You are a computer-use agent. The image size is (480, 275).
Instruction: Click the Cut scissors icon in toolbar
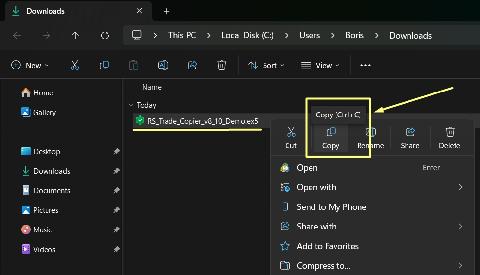click(x=75, y=65)
